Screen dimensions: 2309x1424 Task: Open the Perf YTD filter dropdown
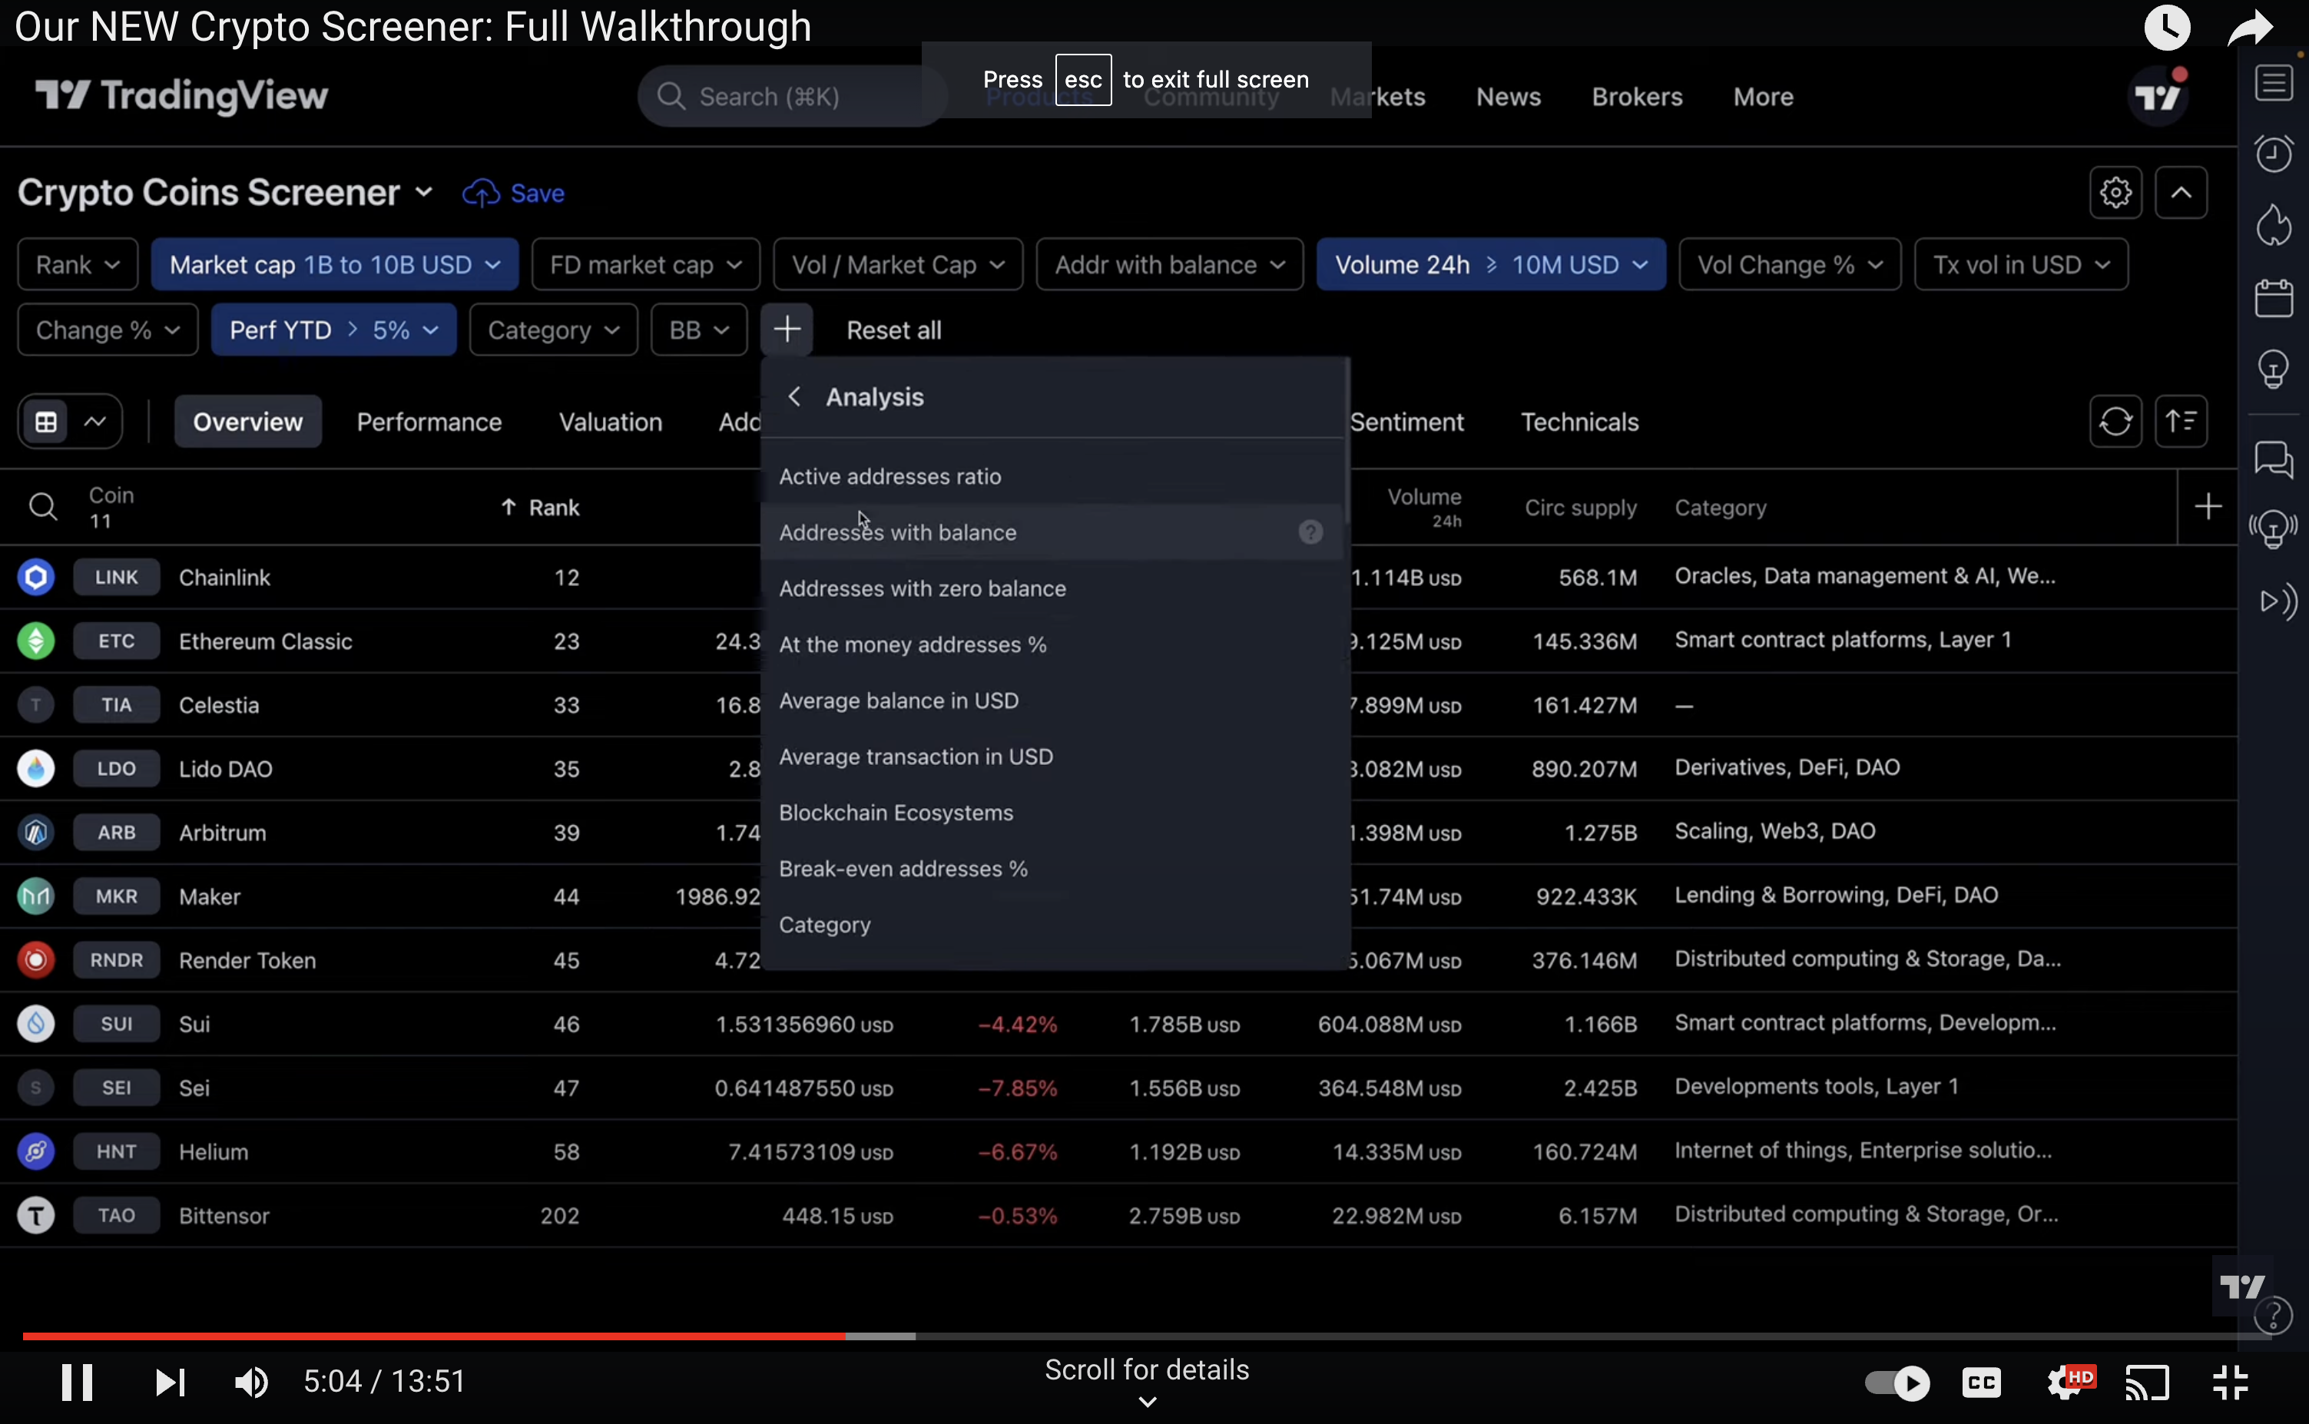(x=333, y=330)
